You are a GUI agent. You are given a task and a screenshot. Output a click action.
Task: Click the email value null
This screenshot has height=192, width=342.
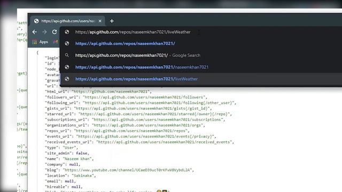point(69,181)
